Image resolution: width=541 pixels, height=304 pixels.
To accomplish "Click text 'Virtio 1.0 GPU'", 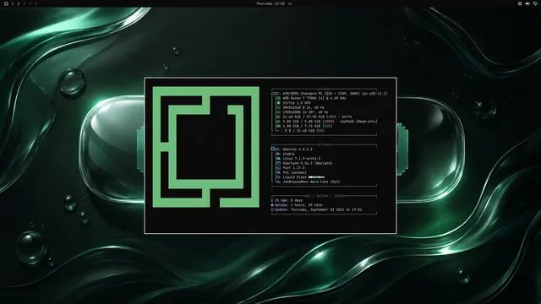I will coord(297,103).
